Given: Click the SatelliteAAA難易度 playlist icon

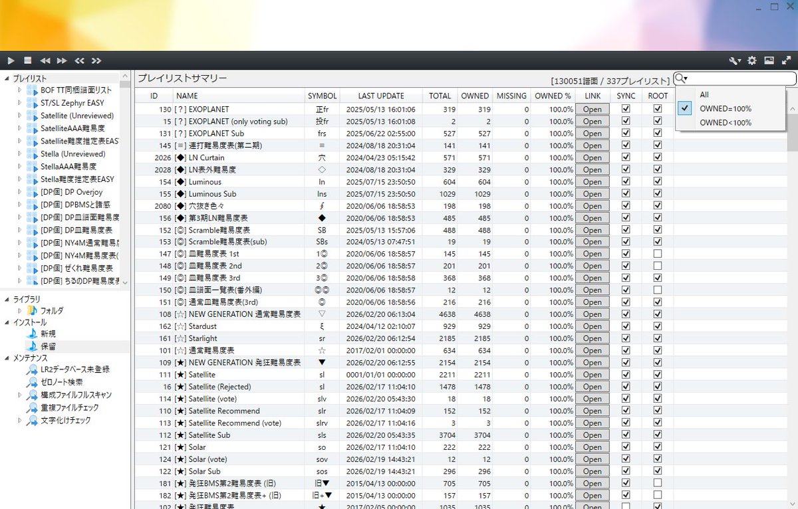Looking at the screenshot, I should (32, 128).
